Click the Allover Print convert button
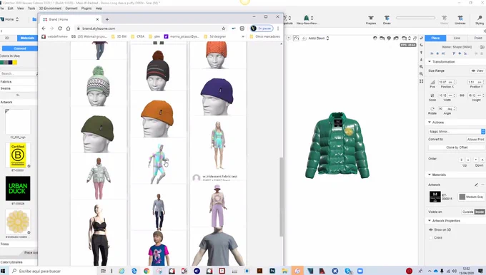 click(475, 140)
